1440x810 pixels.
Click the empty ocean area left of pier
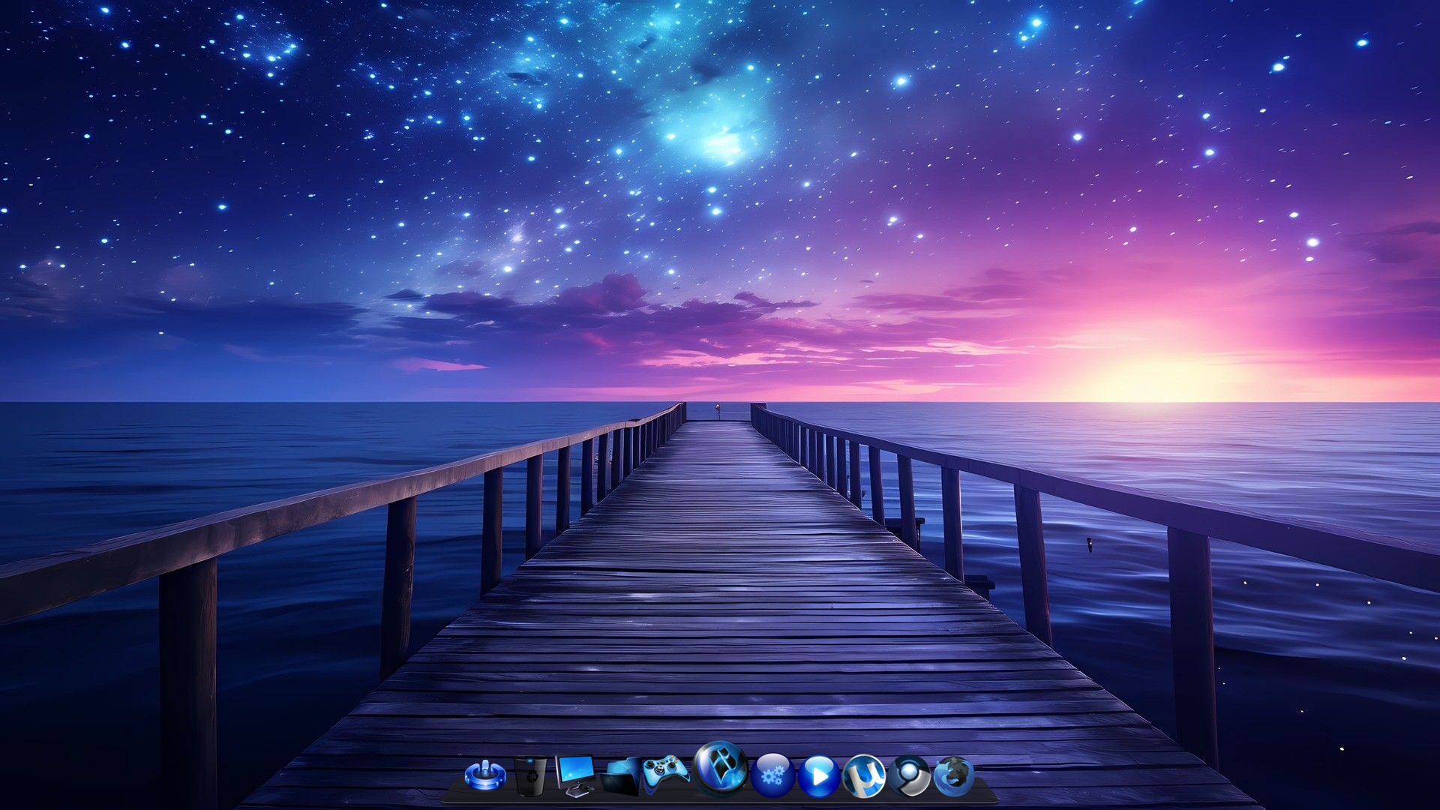tap(225, 465)
